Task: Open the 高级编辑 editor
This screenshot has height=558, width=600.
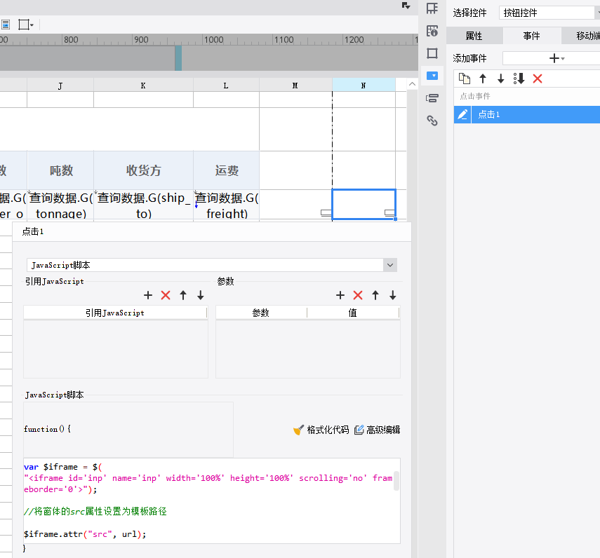Action: (378, 430)
